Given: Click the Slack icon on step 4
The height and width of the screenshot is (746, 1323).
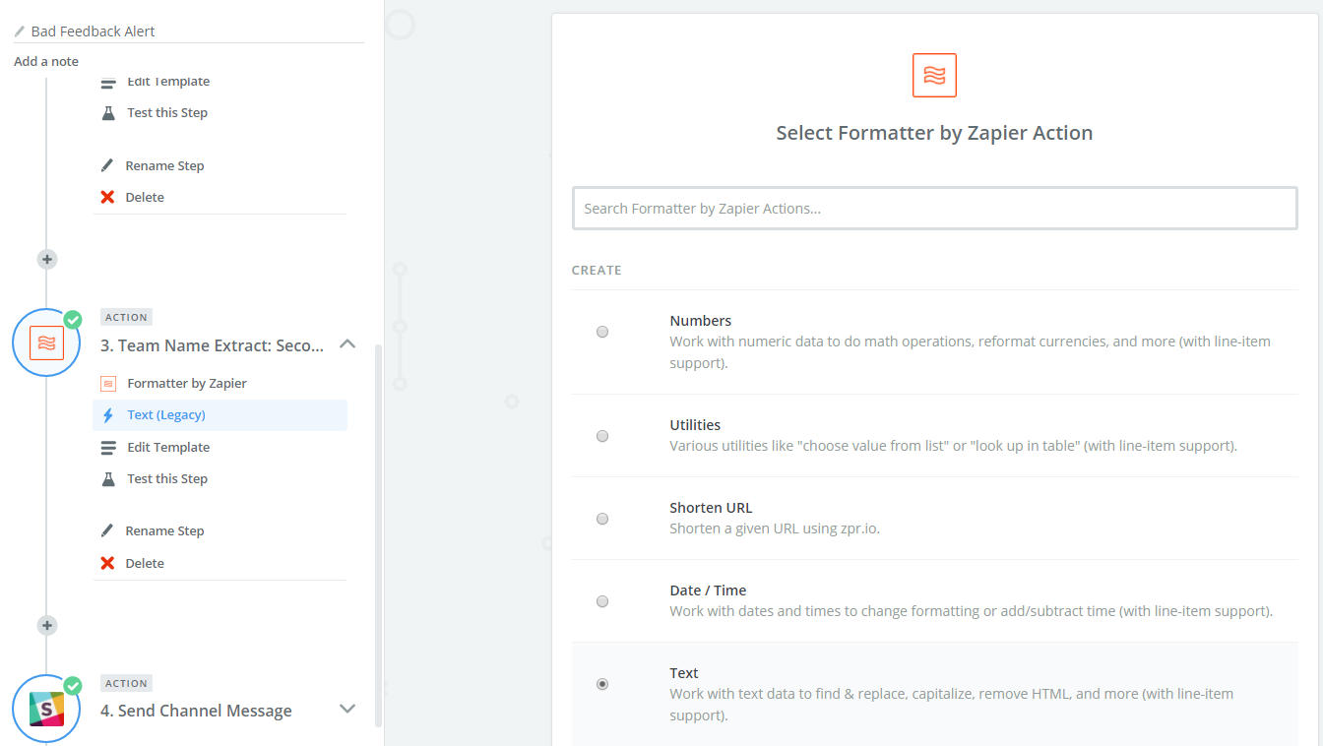Looking at the screenshot, I should [46, 709].
